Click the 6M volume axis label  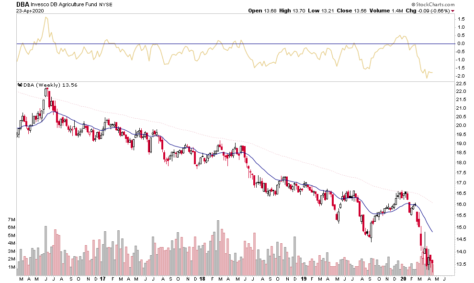[11, 227]
